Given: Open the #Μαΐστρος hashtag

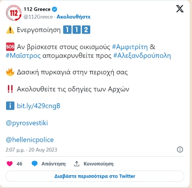Looking at the screenshot, I should tap(23, 56).
